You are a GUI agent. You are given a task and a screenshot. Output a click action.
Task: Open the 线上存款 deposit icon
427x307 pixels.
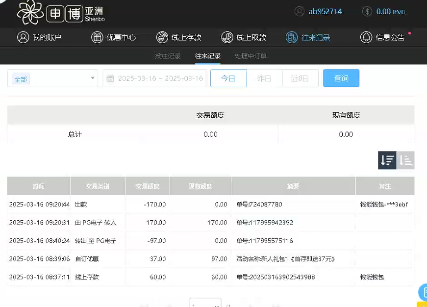(x=162, y=37)
